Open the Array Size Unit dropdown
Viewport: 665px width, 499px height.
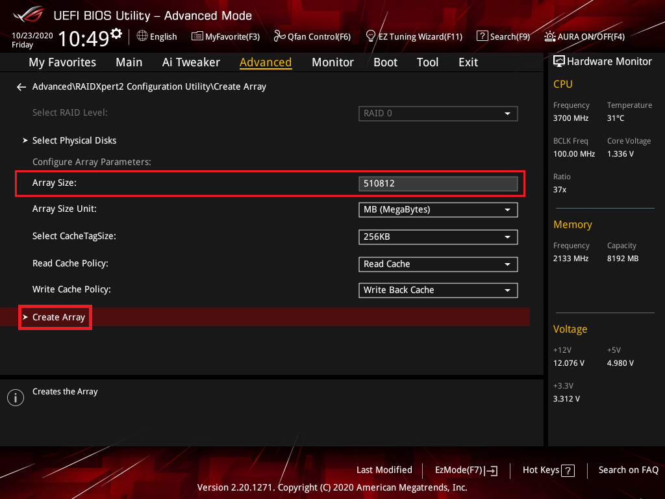pos(438,210)
